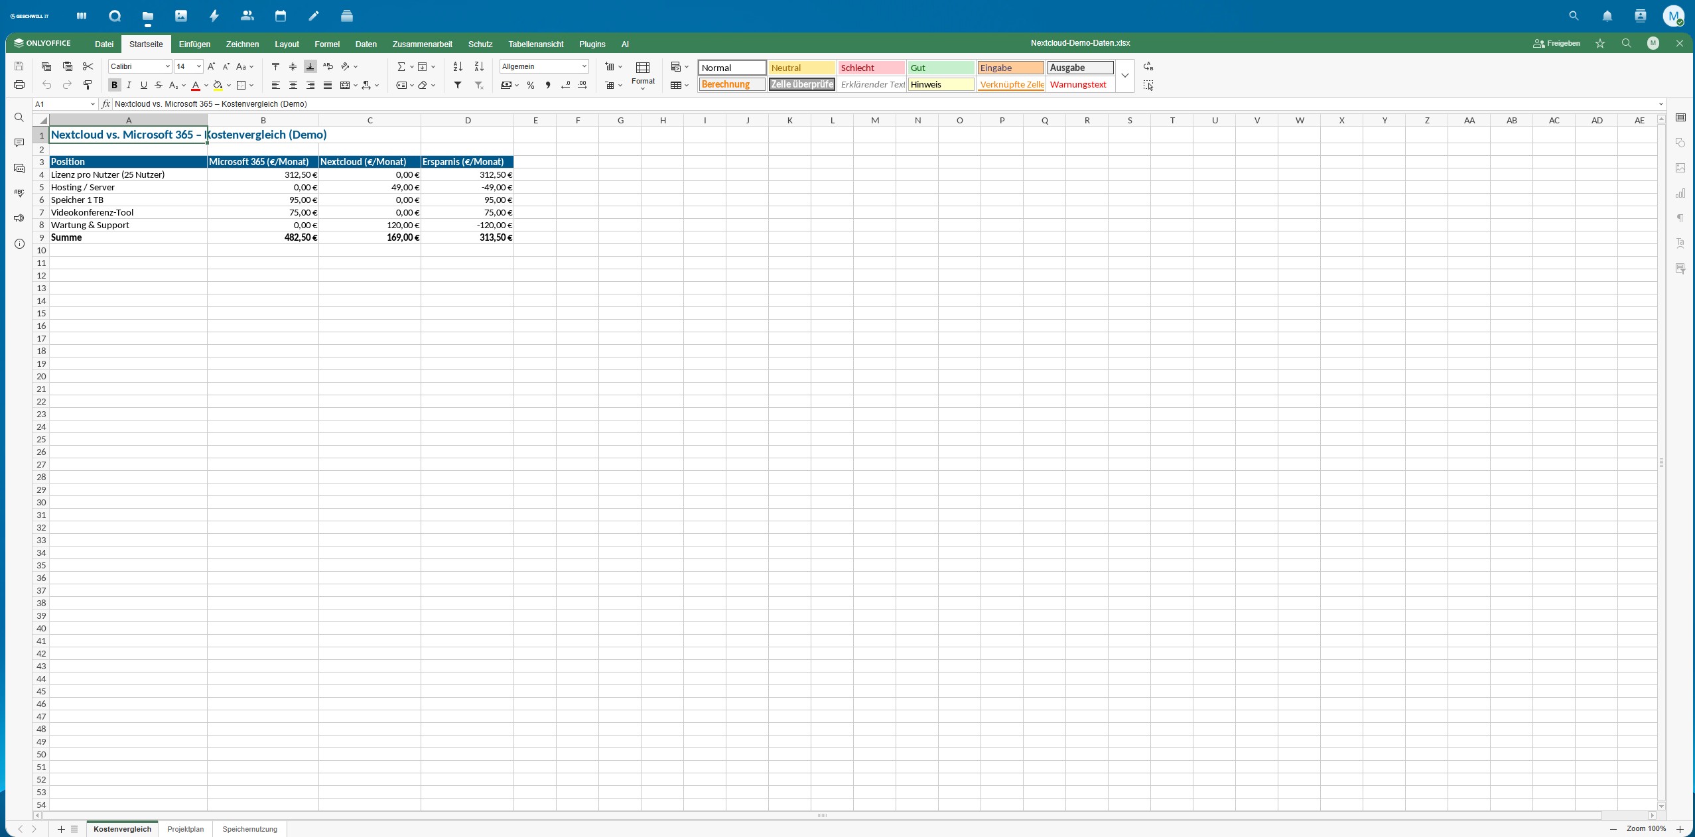This screenshot has height=837, width=1695.
Task: Open the number format dropdown Allgemein
Action: pos(584,66)
